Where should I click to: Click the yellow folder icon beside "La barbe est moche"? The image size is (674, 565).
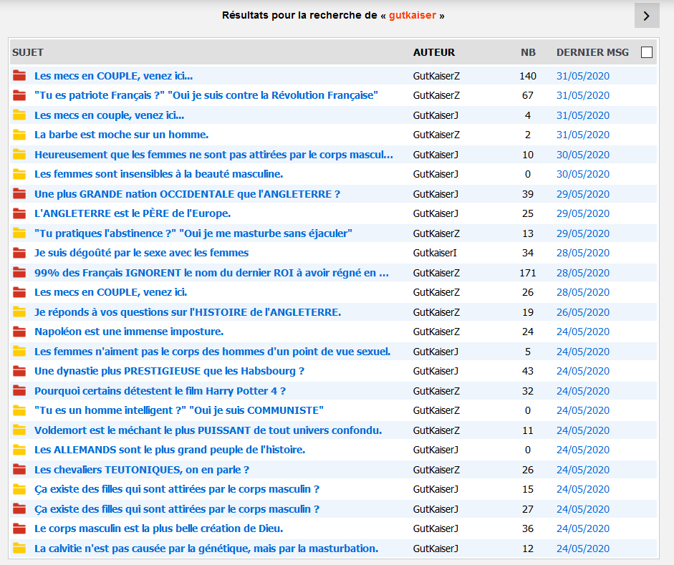[19, 135]
